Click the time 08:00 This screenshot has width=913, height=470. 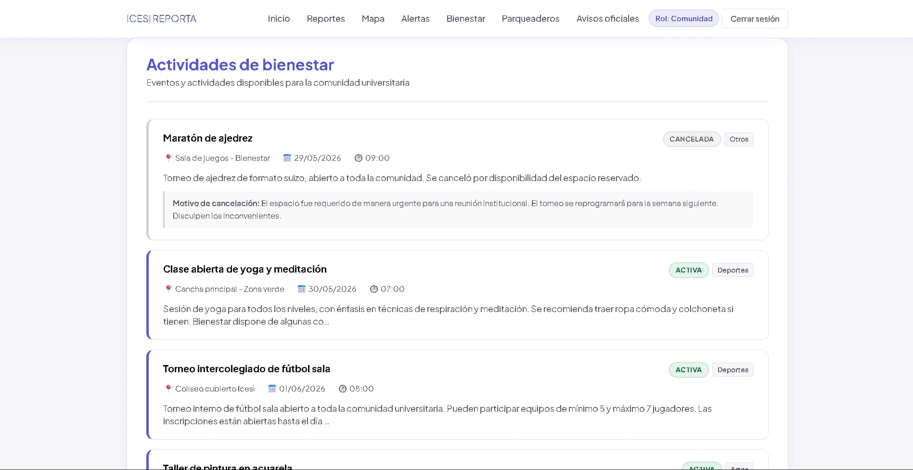[x=361, y=389]
